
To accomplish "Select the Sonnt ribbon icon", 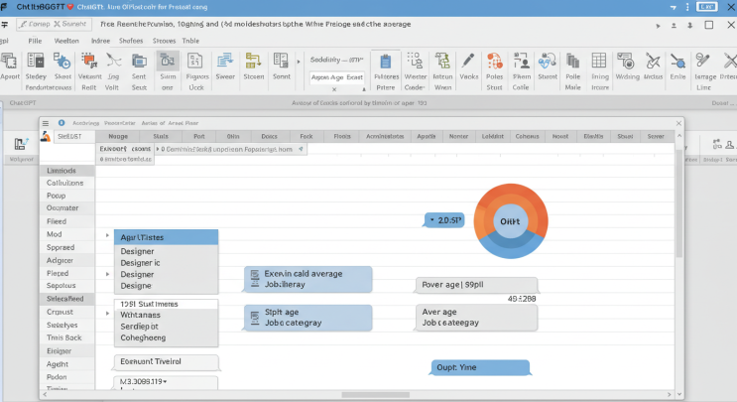I will pyautogui.click(x=281, y=62).
